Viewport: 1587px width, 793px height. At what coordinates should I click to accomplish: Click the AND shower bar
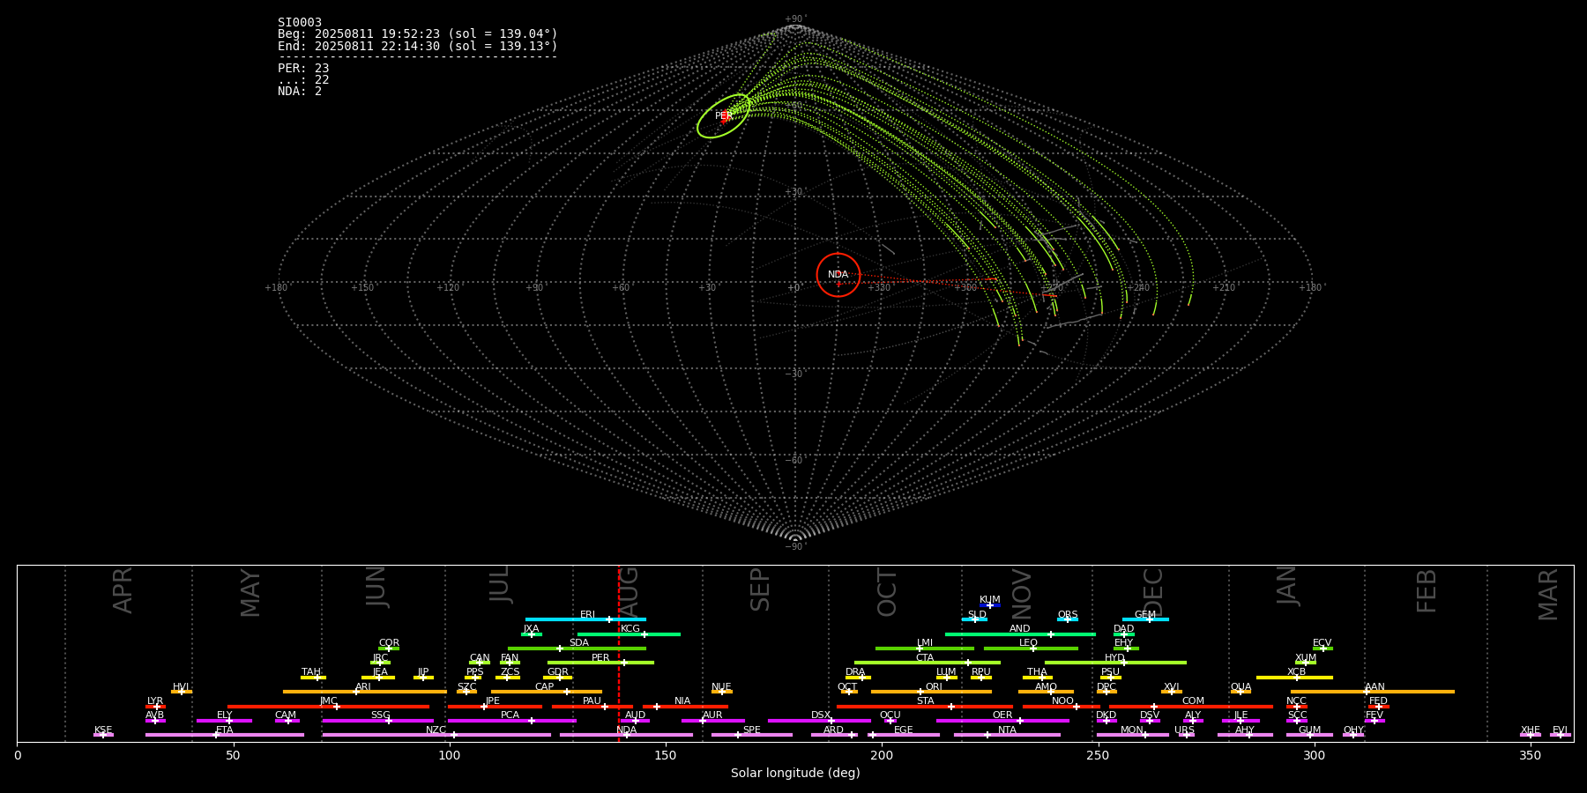click(x=1020, y=634)
